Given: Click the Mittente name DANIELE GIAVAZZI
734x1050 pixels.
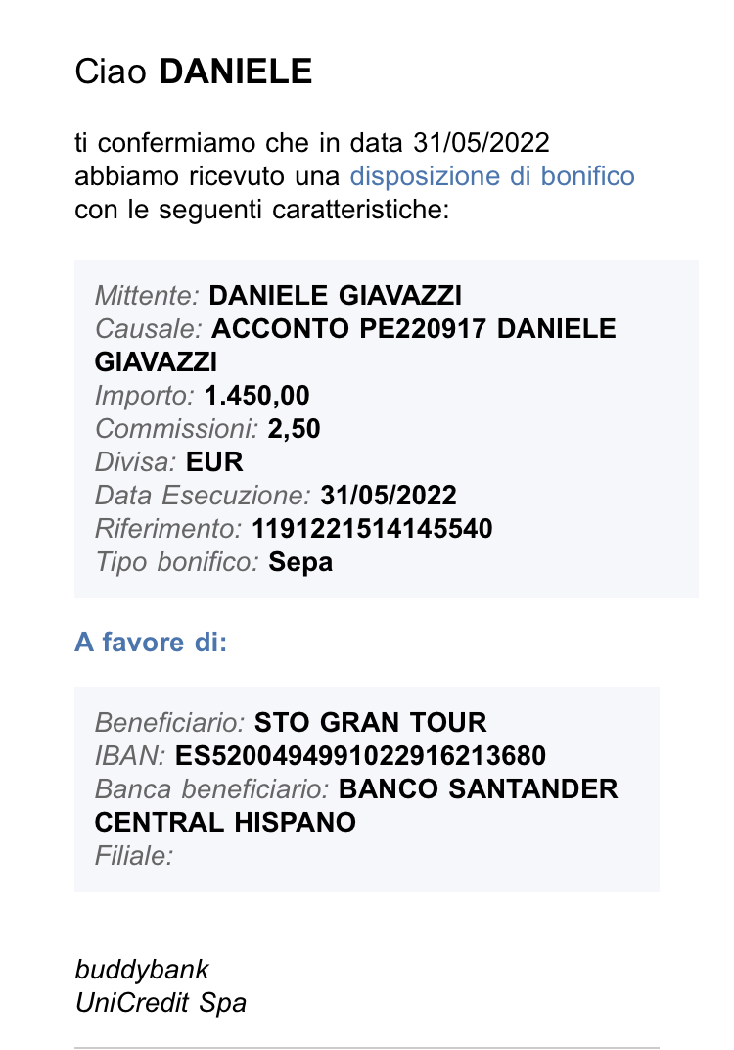Looking at the screenshot, I should (x=336, y=296).
